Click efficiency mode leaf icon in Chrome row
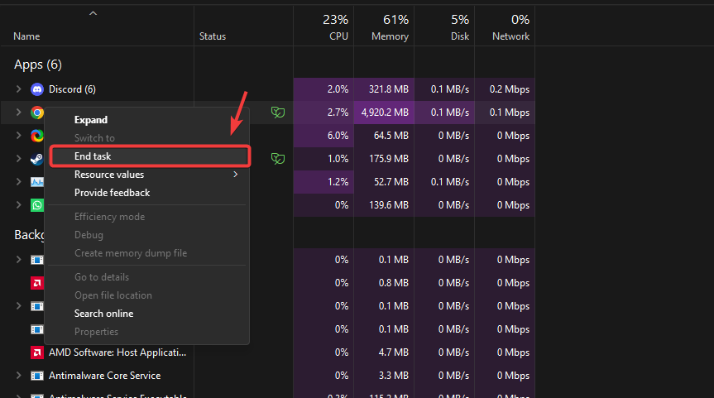Image resolution: width=714 pixels, height=398 pixels. [278, 113]
